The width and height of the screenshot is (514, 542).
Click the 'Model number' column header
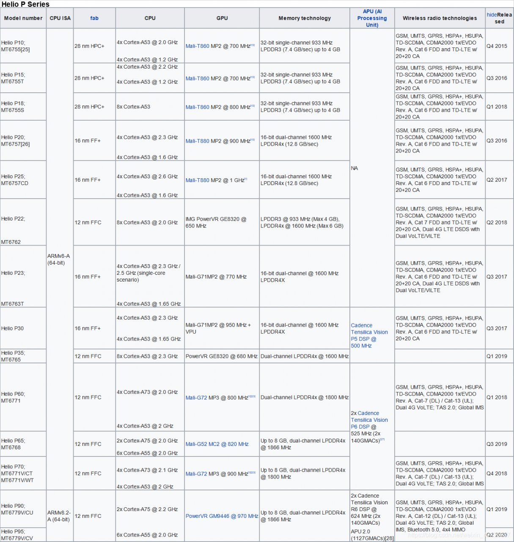[x=23, y=18]
